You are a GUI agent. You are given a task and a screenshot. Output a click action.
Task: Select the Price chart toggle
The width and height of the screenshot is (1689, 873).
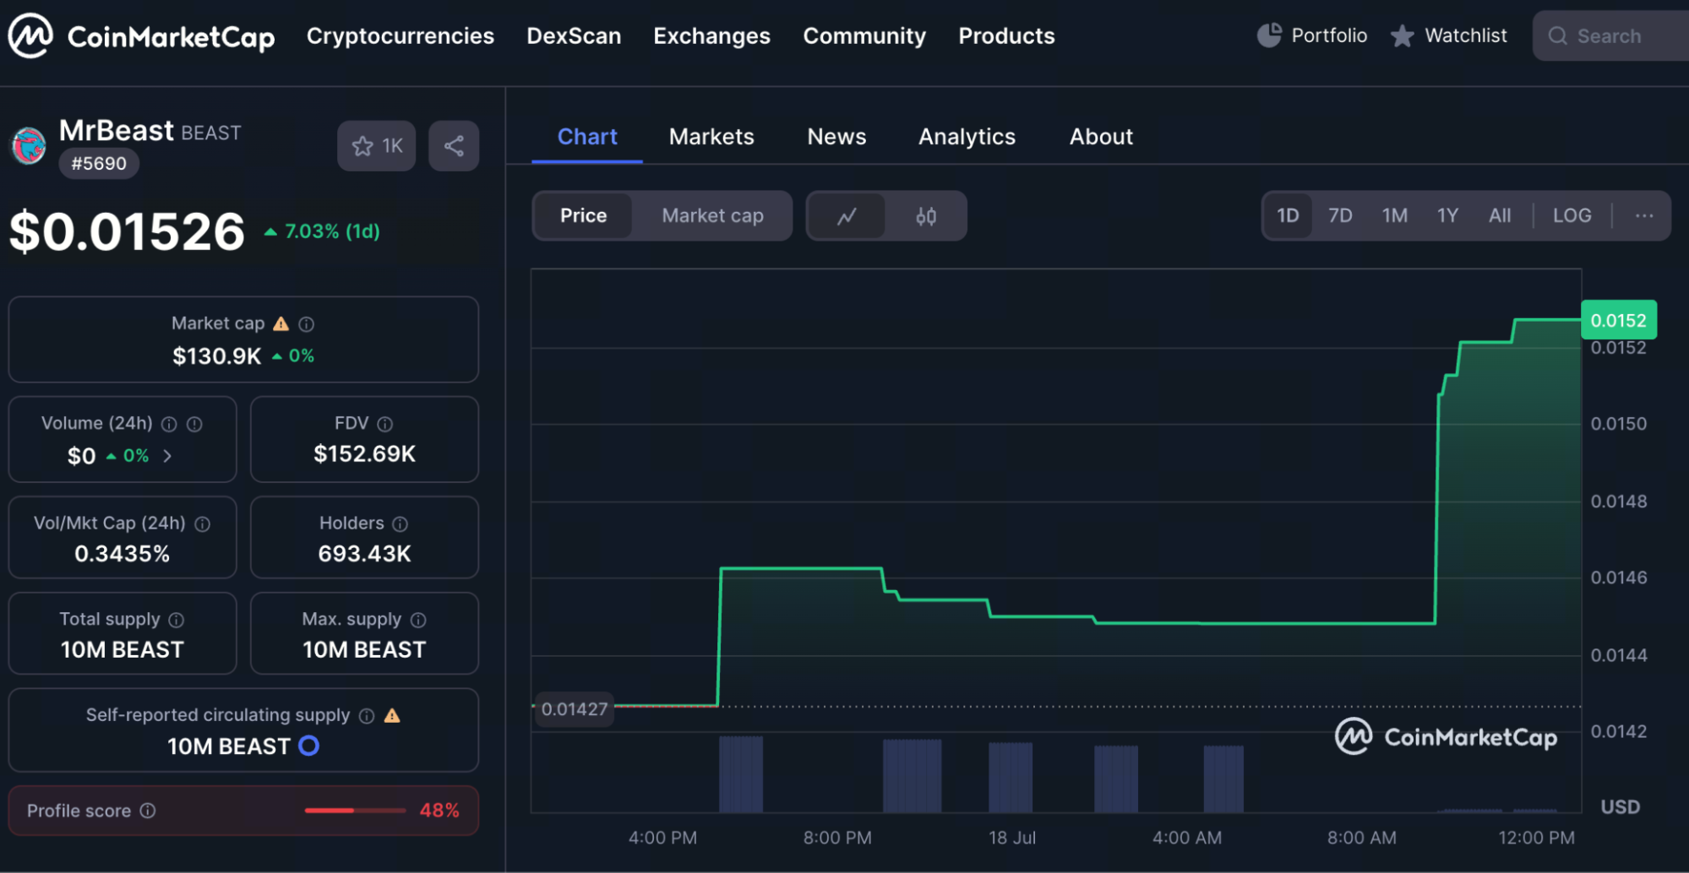(583, 216)
